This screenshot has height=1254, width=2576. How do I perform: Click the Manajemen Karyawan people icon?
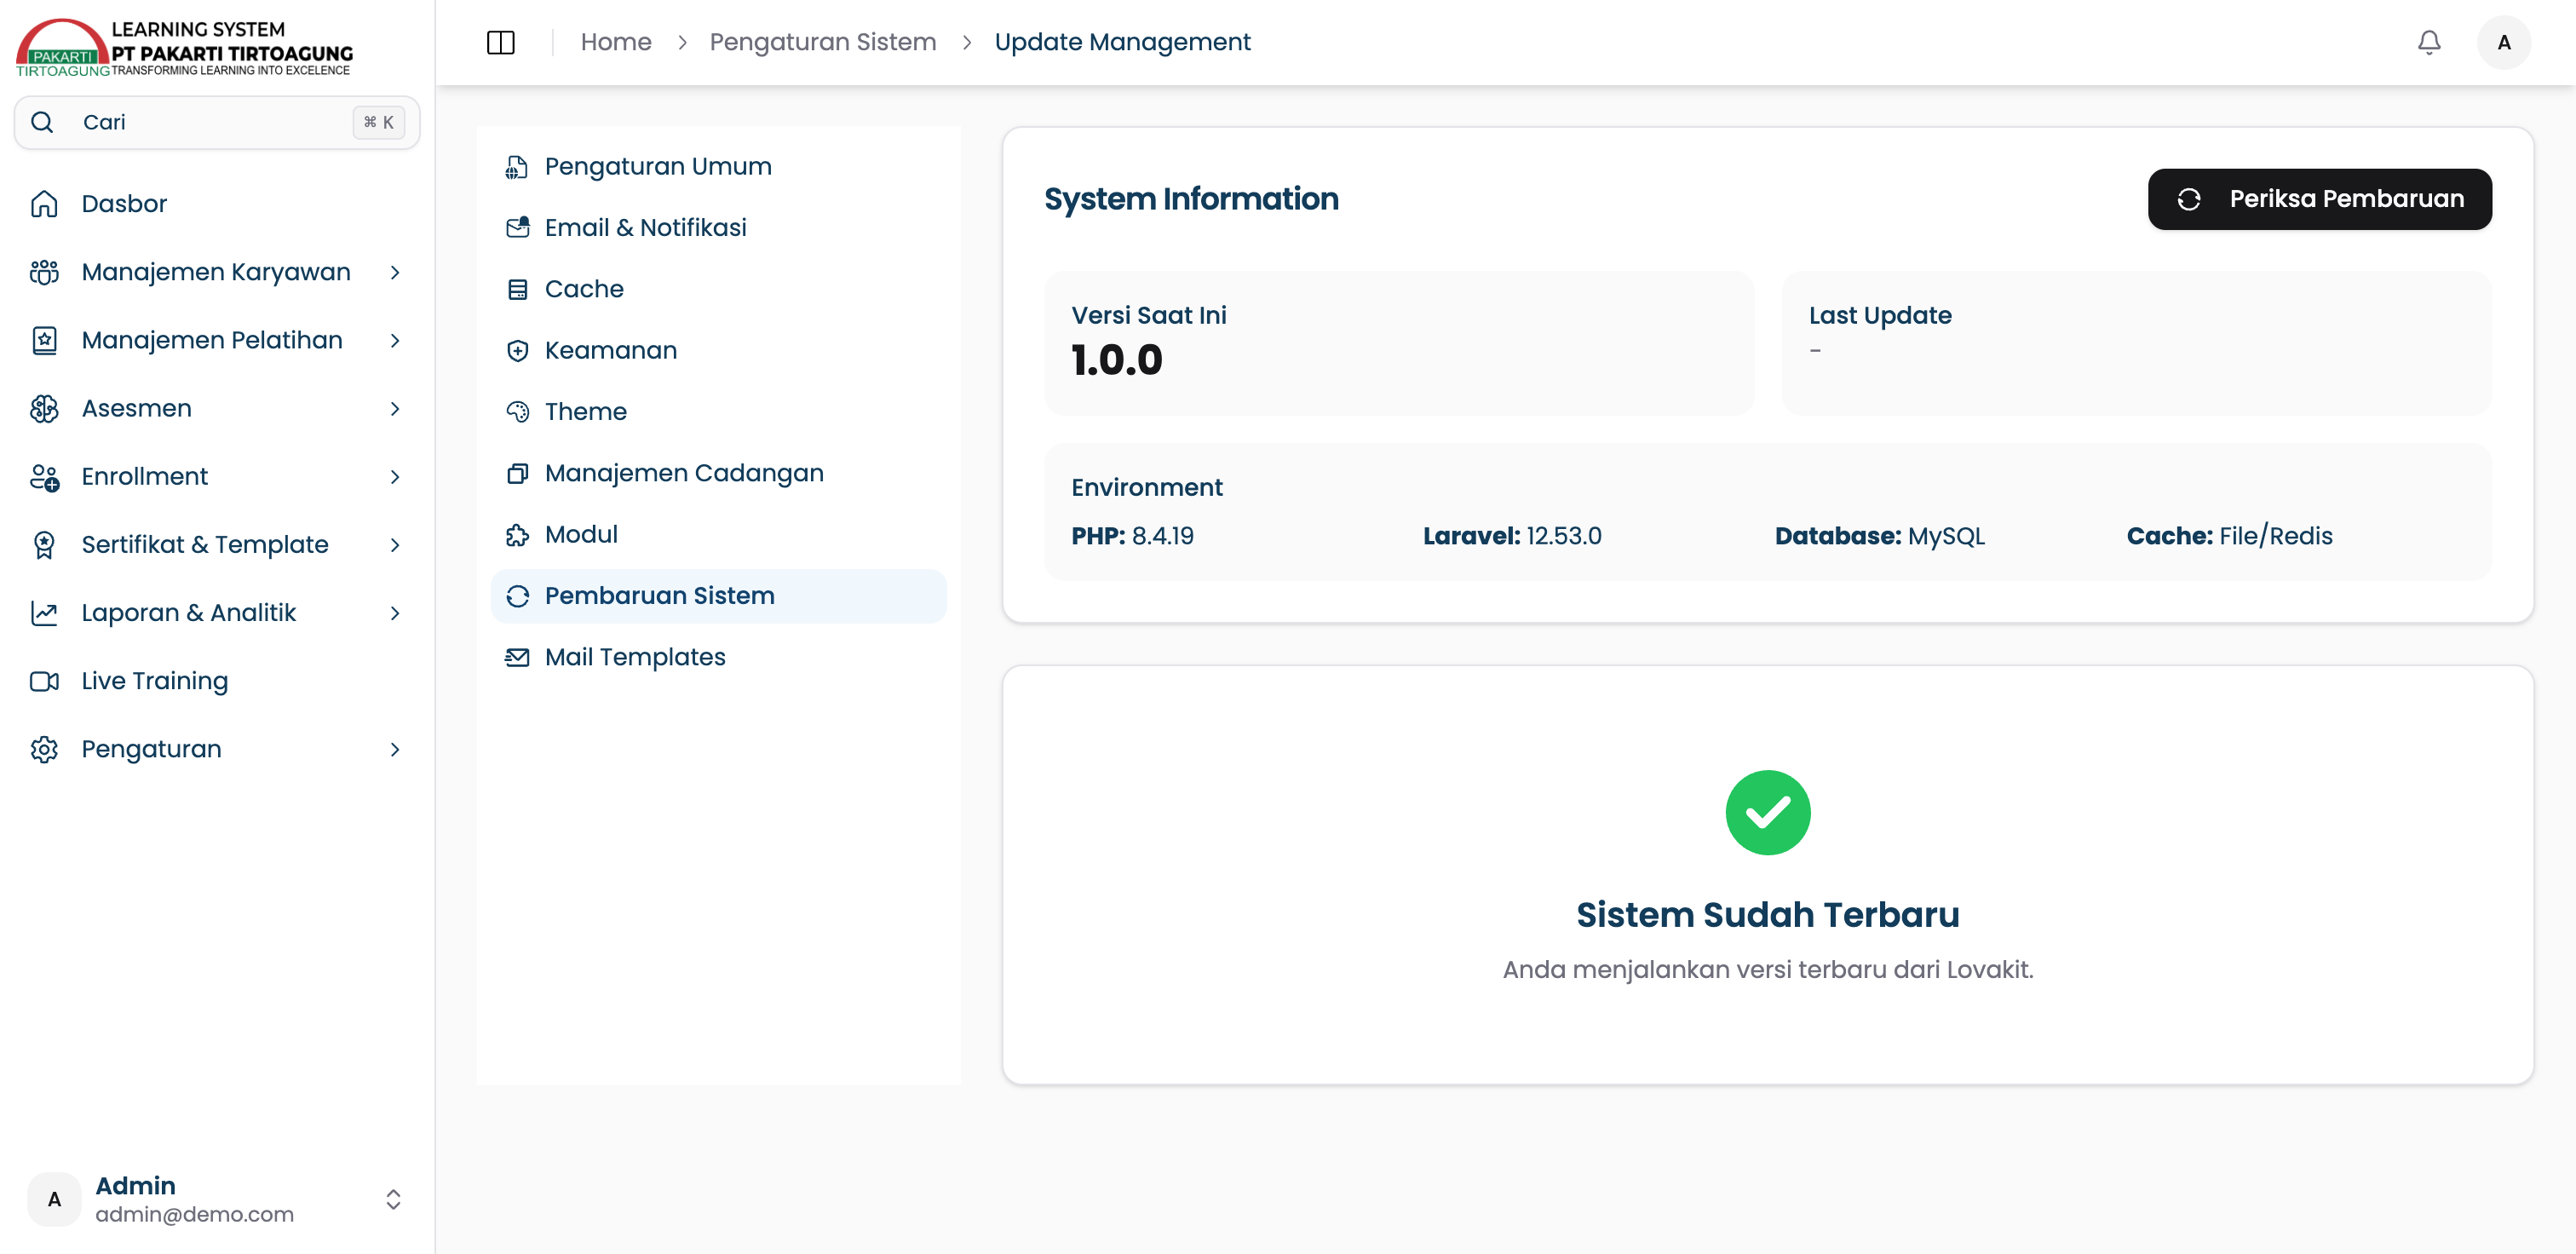(44, 272)
